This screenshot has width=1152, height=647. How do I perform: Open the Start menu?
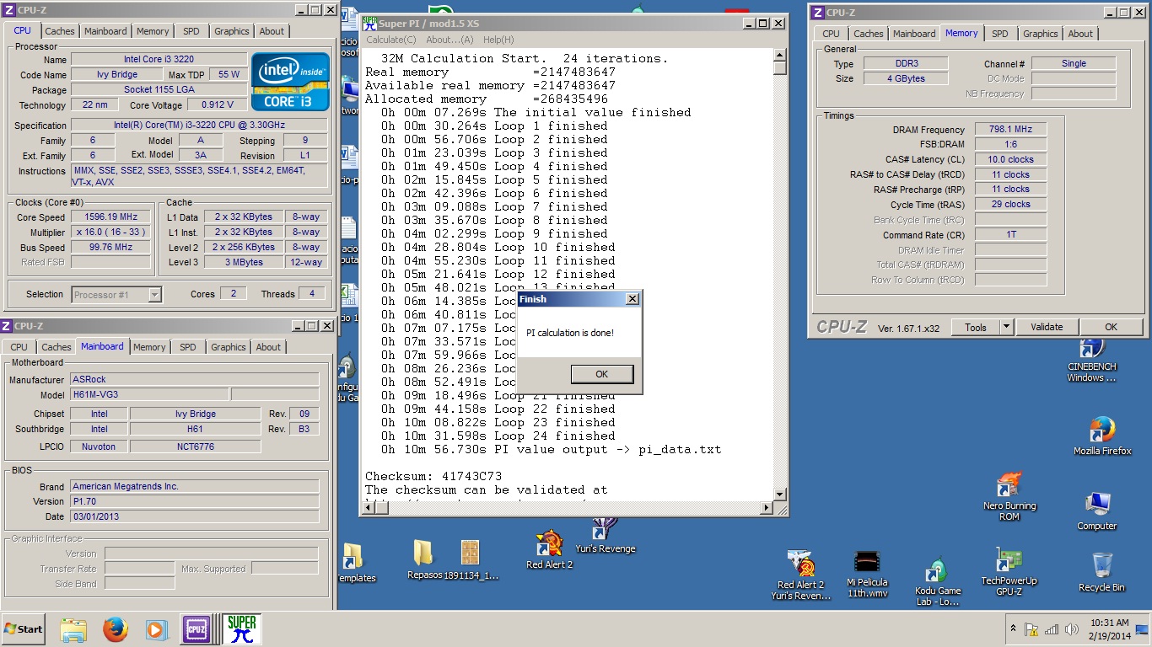pyautogui.click(x=24, y=629)
